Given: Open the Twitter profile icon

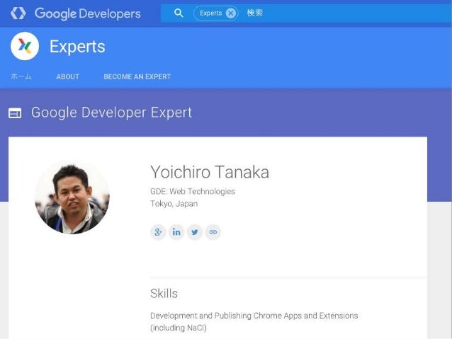Looking at the screenshot, I should point(195,232).
